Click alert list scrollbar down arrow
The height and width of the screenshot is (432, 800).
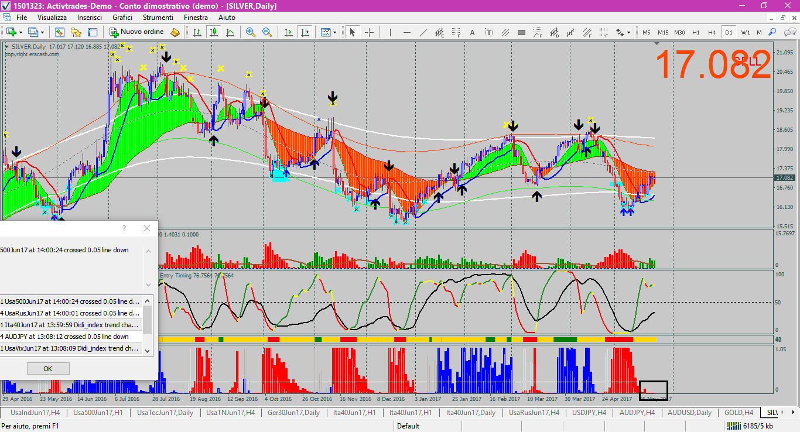148,351
